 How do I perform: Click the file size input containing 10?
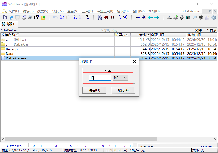point(100,78)
